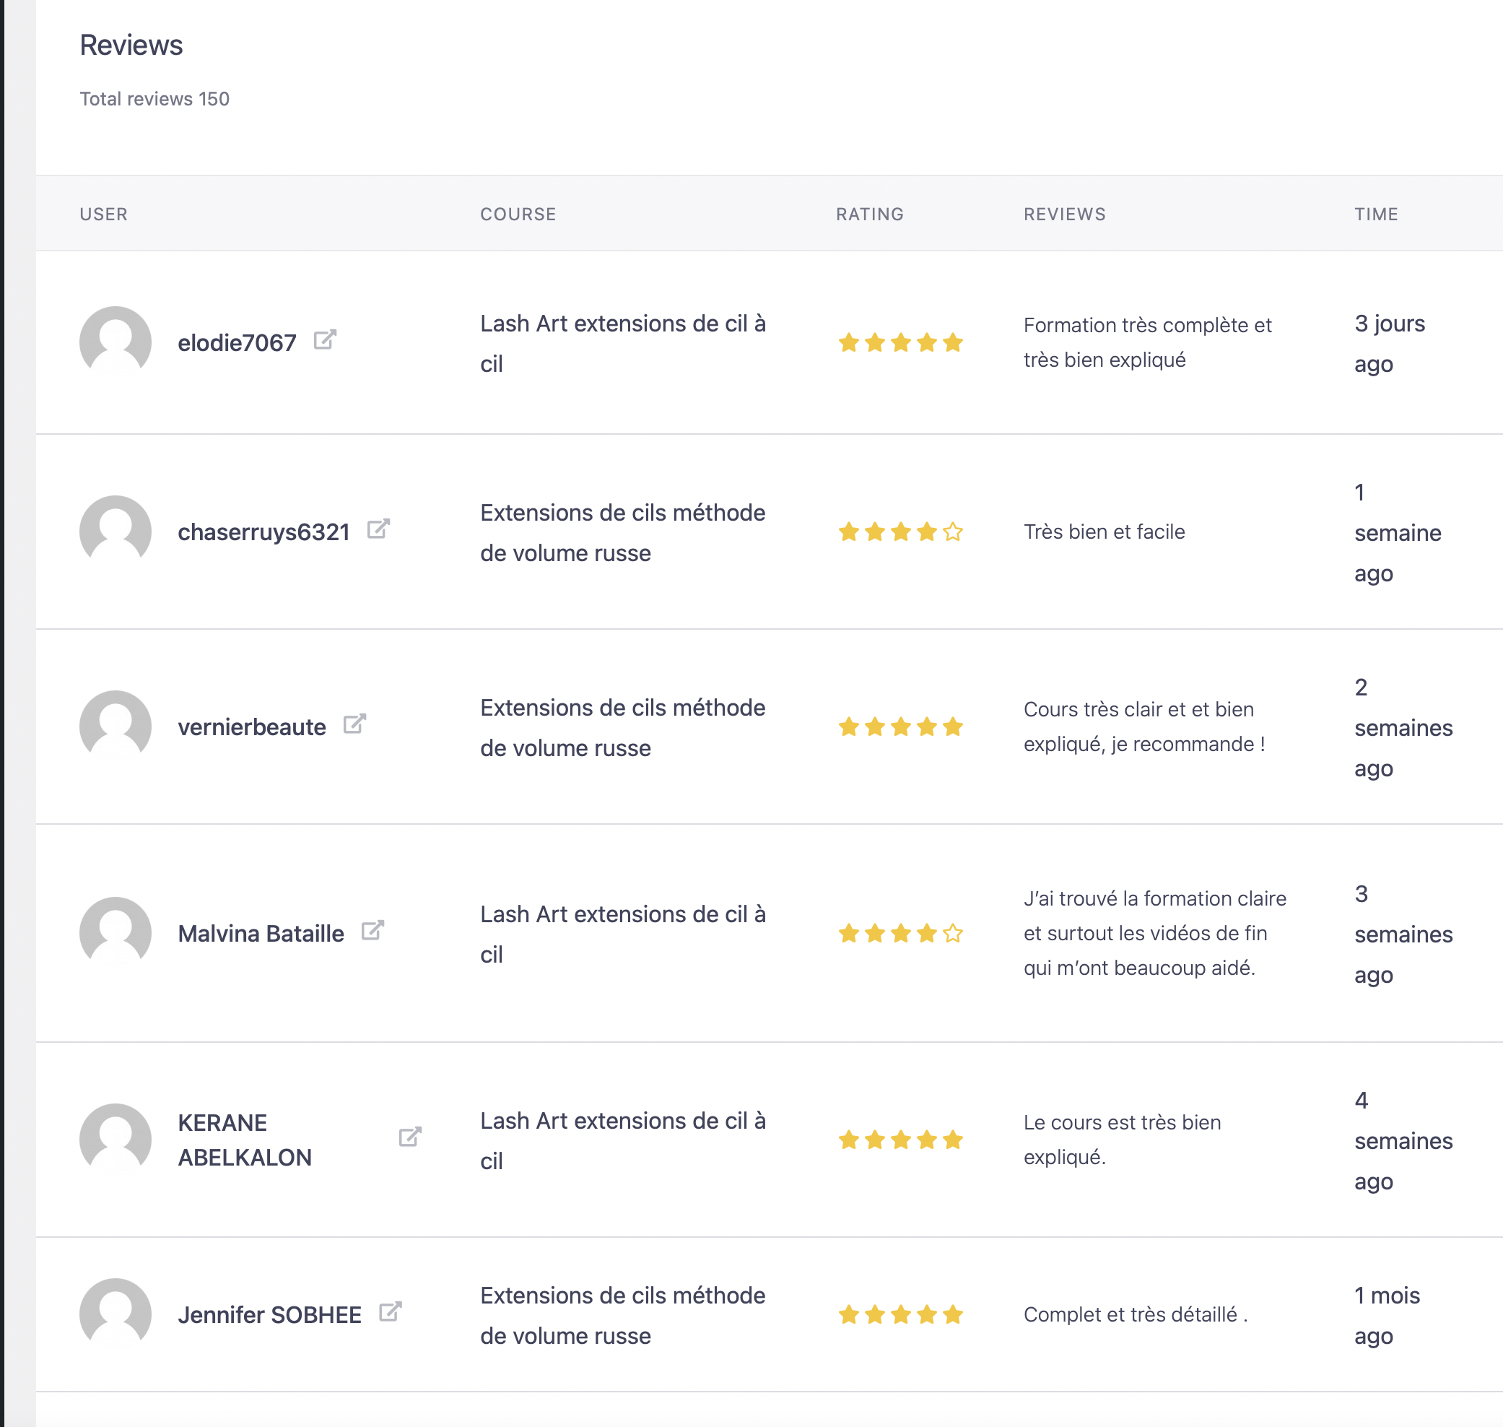The image size is (1503, 1427).
Task: Click the USER column header
Action: point(103,214)
